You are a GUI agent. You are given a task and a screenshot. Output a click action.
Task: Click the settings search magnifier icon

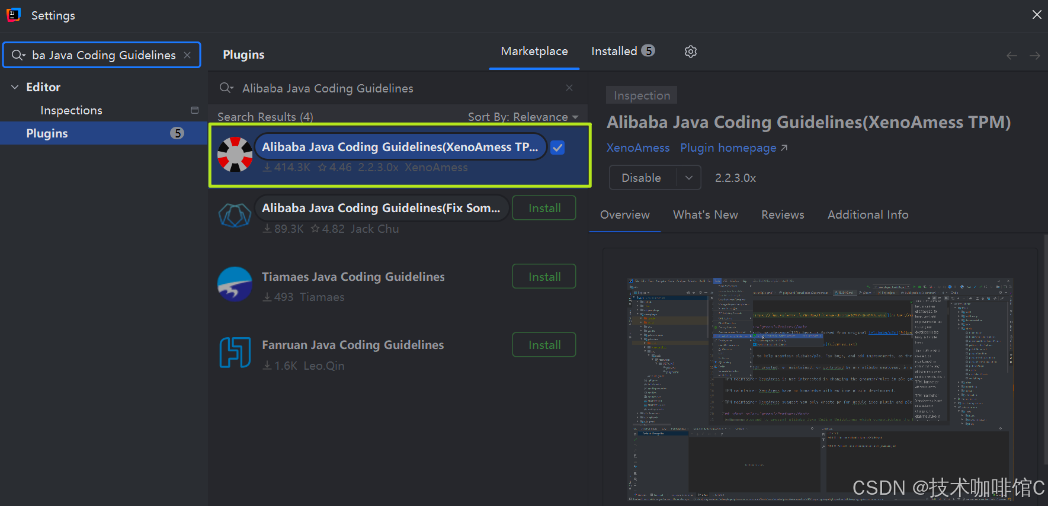[18, 55]
